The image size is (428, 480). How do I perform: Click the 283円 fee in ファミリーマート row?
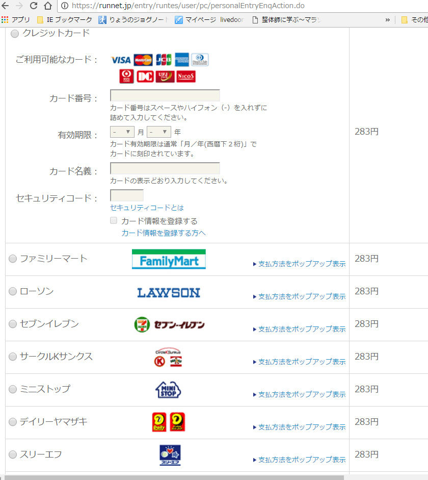pyautogui.click(x=366, y=259)
